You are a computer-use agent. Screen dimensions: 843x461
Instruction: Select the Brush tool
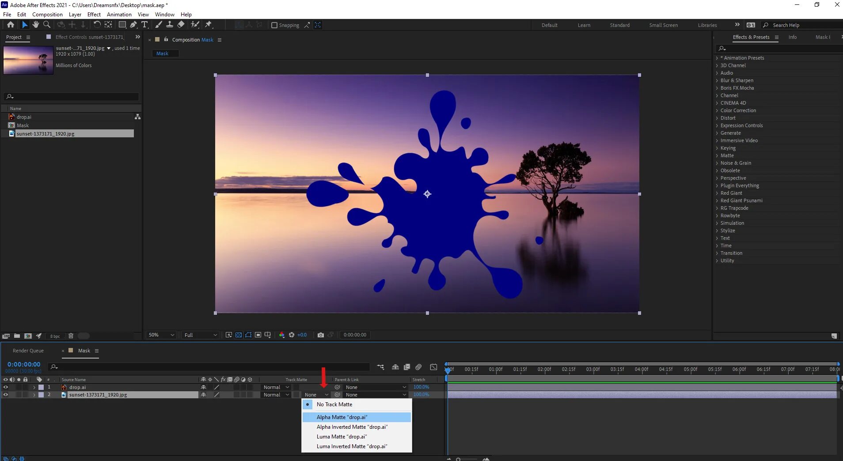(159, 25)
